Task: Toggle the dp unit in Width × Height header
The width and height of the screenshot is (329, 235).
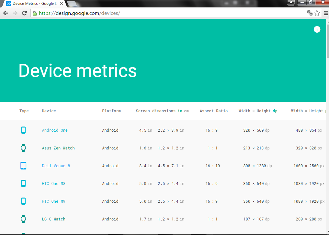Action: click(275, 111)
